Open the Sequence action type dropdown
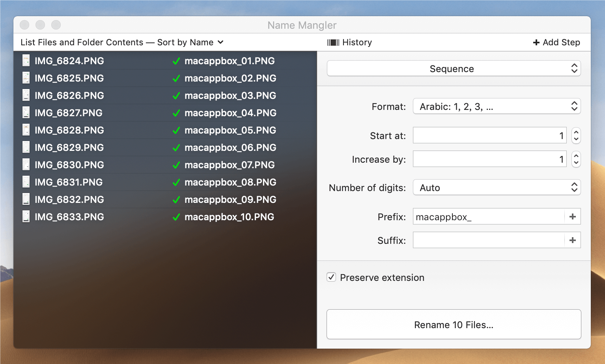This screenshot has width=605, height=364. [453, 68]
